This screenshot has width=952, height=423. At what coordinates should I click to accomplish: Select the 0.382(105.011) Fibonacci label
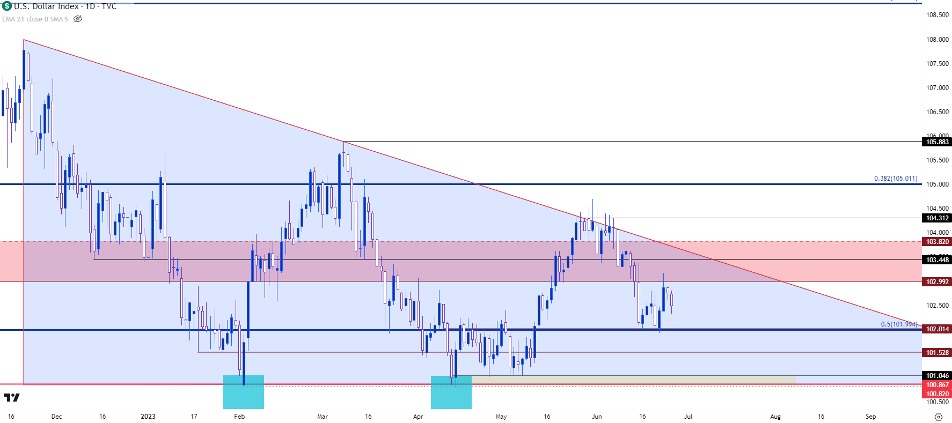(896, 179)
